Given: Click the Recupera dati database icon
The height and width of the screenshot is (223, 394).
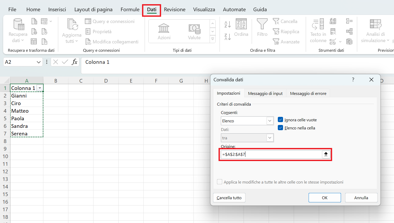Looking at the screenshot, I should tap(19, 24).
